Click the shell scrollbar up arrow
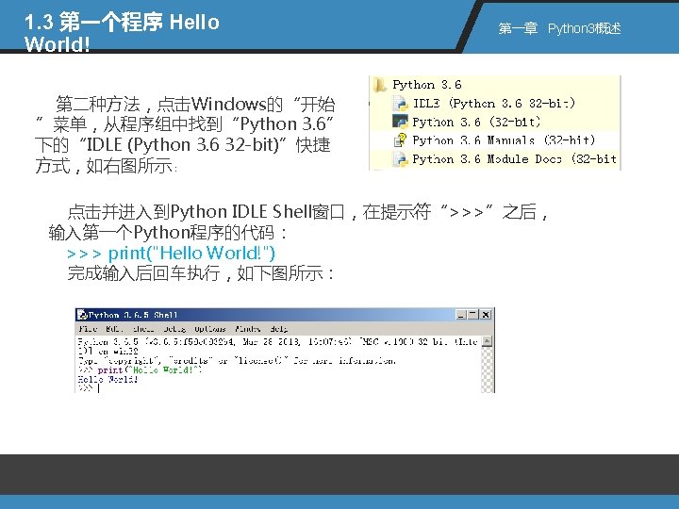Screen dimensions: 679x509 488,341
